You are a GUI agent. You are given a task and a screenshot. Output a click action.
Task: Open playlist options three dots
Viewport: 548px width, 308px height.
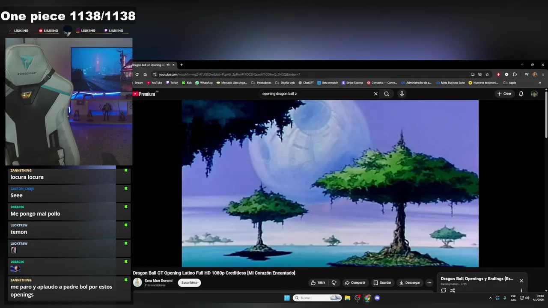tap(521, 290)
